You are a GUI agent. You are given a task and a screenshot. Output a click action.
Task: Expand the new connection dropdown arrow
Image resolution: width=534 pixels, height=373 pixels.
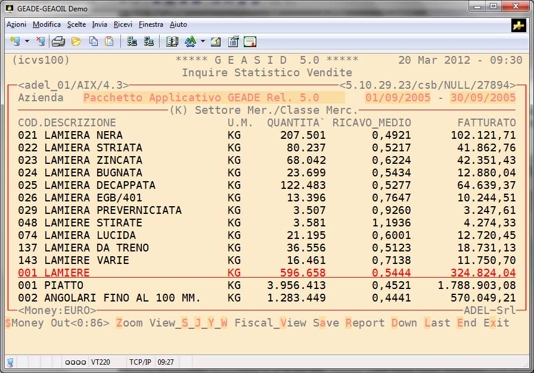(x=27, y=42)
